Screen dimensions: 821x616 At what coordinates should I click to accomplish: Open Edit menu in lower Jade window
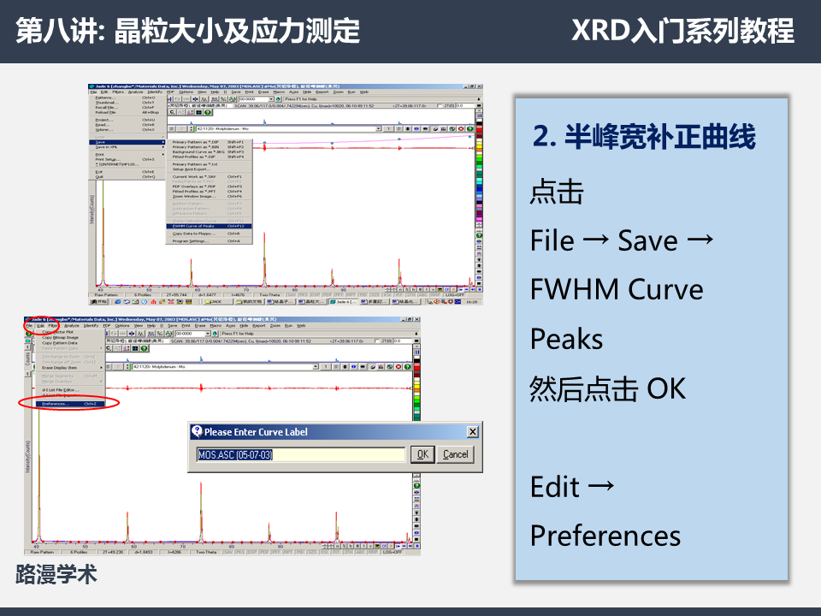tap(40, 326)
